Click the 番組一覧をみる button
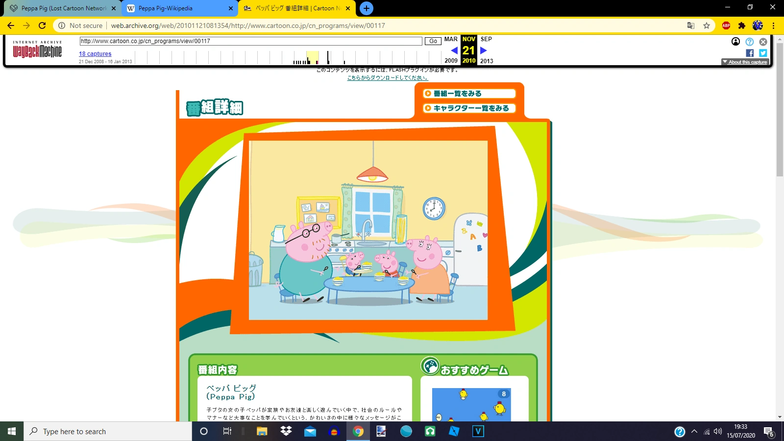This screenshot has height=441, width=784. pos(469,94)
